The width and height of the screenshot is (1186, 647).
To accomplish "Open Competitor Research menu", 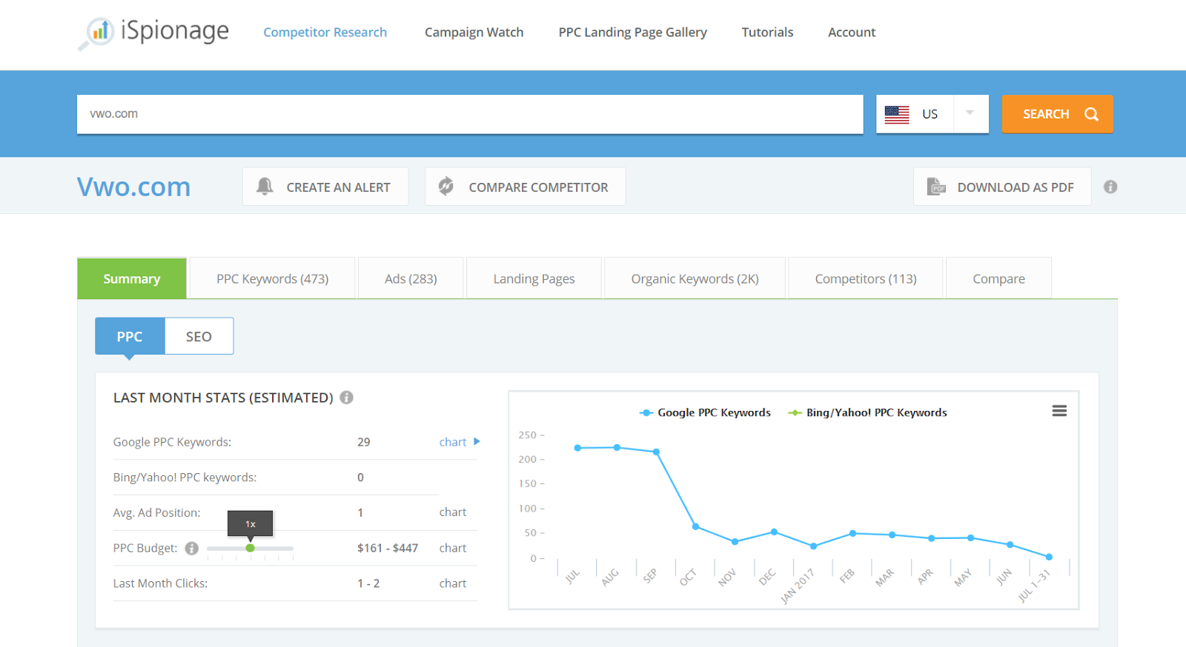I will (x=325, y=33).
